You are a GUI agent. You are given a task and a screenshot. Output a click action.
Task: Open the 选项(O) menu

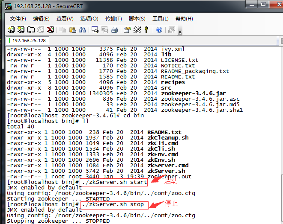point(89,18)
